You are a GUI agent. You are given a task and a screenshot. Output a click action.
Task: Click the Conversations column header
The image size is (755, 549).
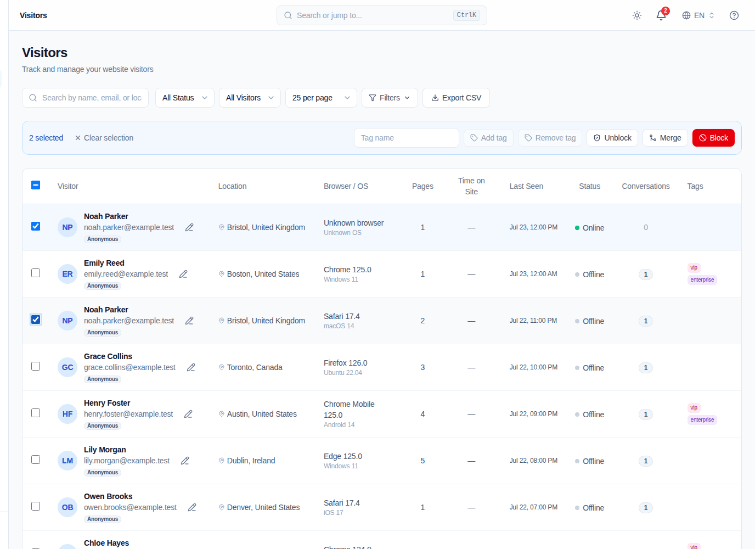[646, 186]
